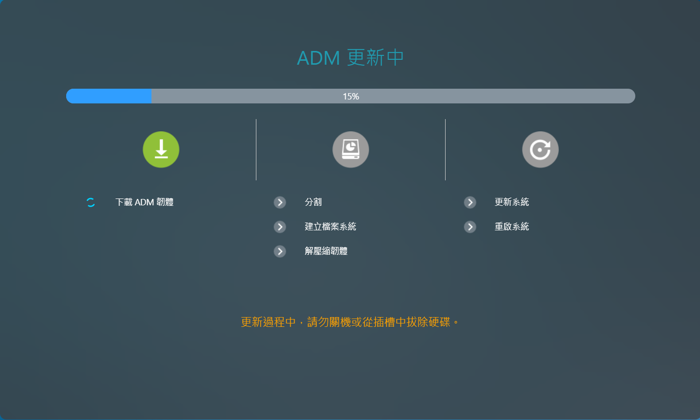Click the chevron icon next to 更新系統
700x420 pixels.
click(x=470, y=202)
